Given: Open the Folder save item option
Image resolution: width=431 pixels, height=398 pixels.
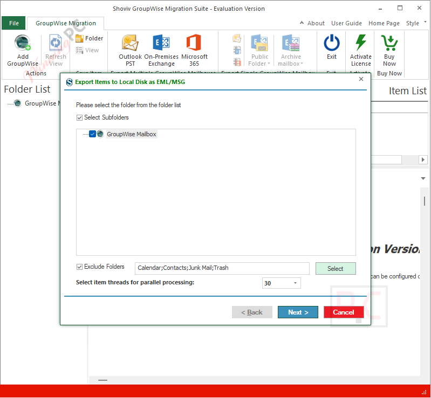Looking at the screenshot, I should pos(89,38).
